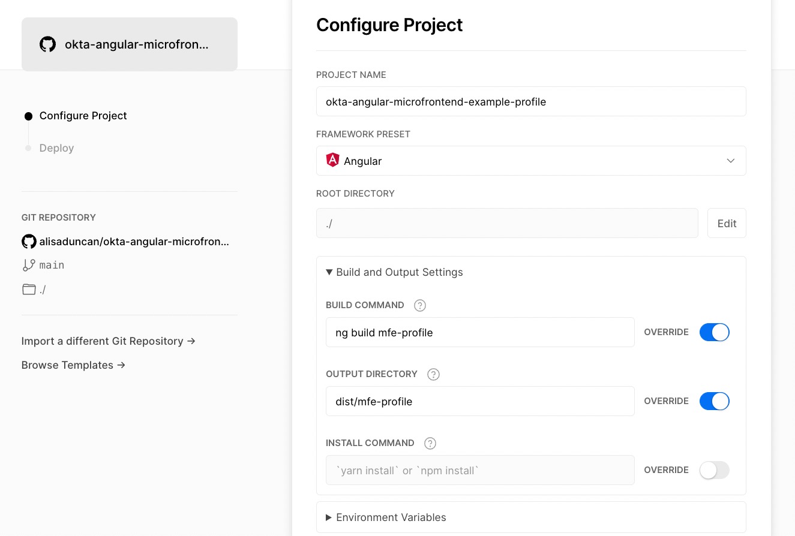Click the Angular logo in Framework Preset
795x536 pixels.
click(x=332, y=161)
